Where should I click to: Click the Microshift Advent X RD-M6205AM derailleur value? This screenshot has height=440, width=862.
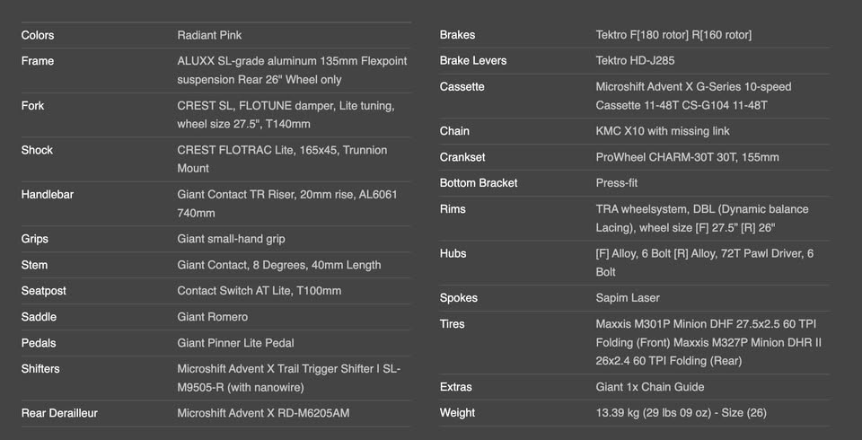(x=263, y=413)
